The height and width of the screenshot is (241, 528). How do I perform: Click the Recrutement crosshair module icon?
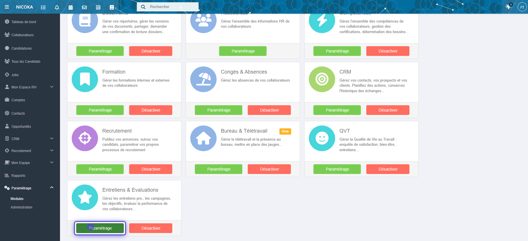click(x=85, y=138)
